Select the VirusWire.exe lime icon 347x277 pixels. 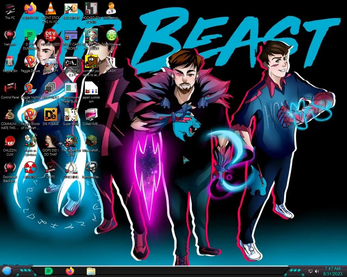tap(111, 38)
